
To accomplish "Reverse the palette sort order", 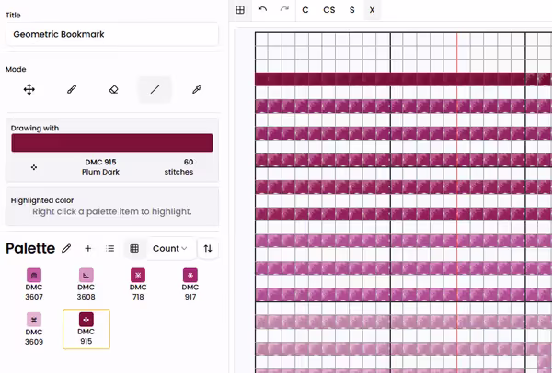I will click(x=208, y=249).
